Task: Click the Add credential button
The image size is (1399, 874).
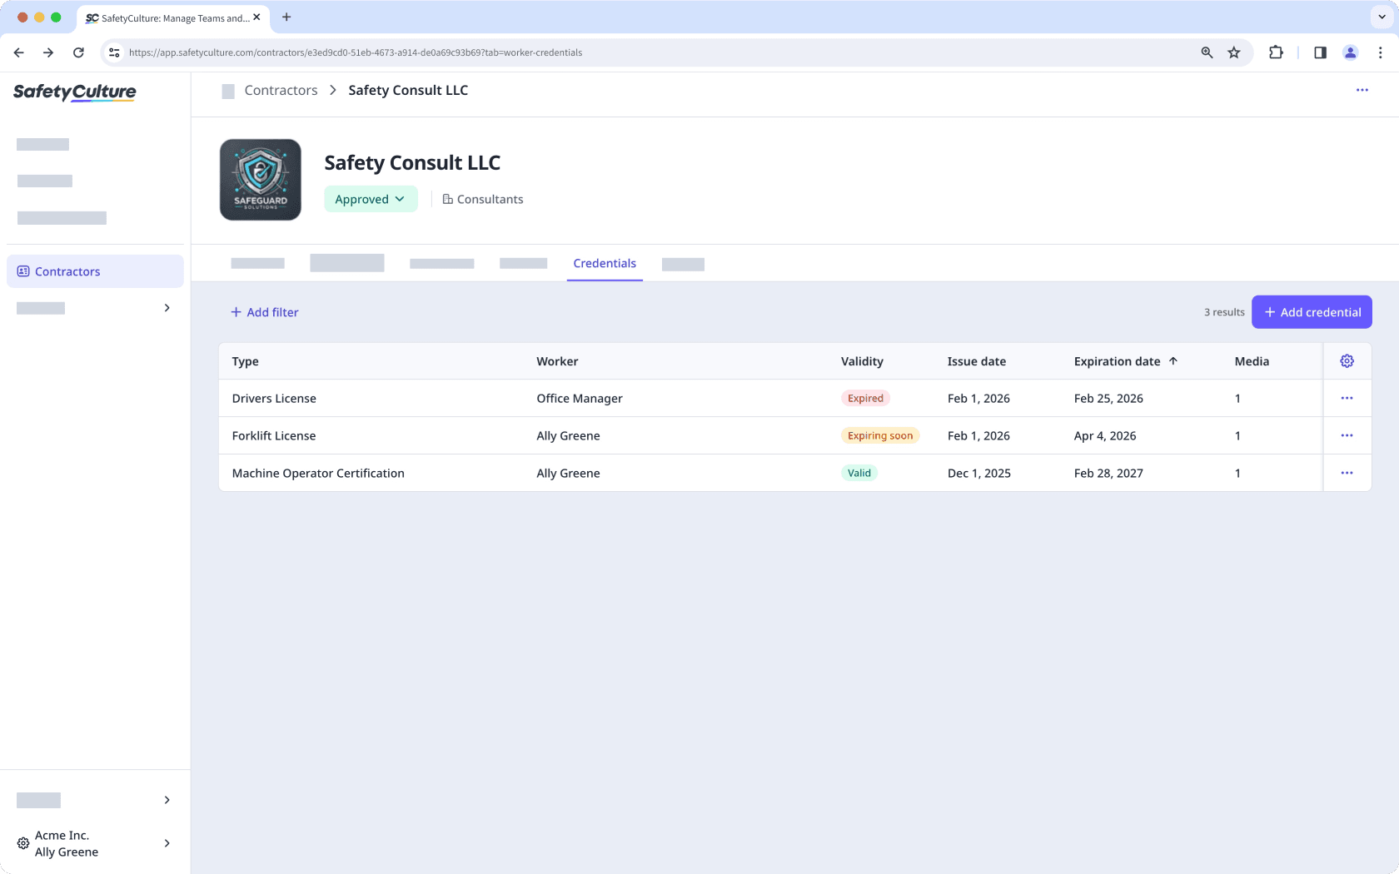Action: tap(1312, 311)
